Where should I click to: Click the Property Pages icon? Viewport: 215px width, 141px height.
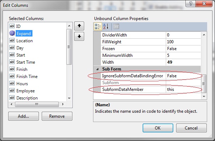point(116,26)
